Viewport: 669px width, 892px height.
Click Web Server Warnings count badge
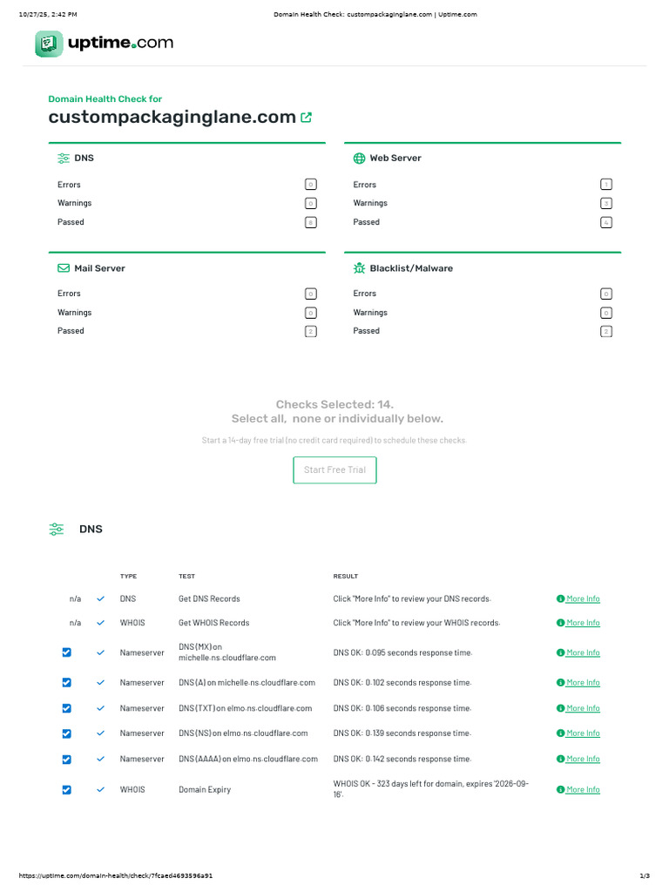[x=606, y=203]
